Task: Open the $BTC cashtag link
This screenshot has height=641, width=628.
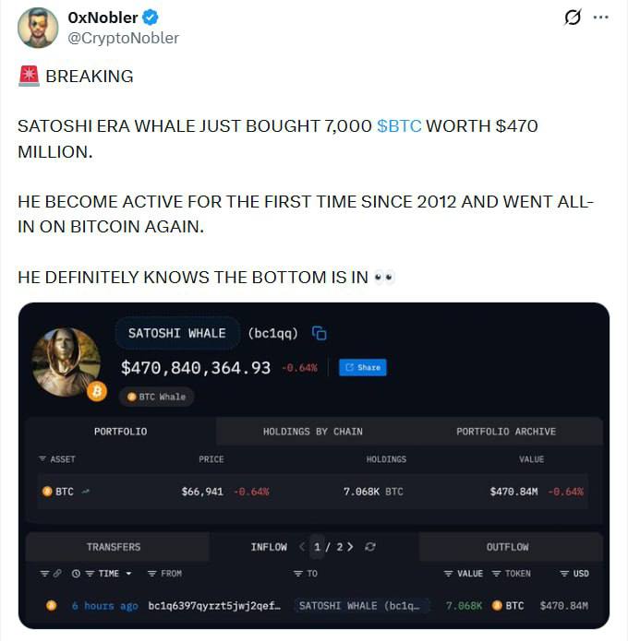Action: click(x=399, y=126)
